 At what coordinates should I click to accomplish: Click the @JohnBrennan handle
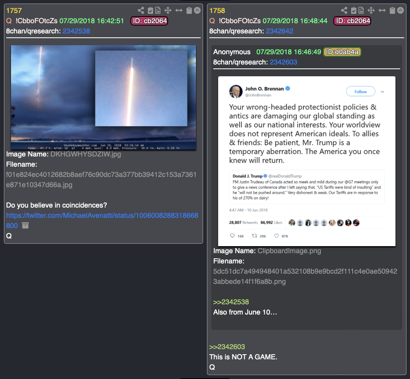pyautogui.click(x=258, y=95)
